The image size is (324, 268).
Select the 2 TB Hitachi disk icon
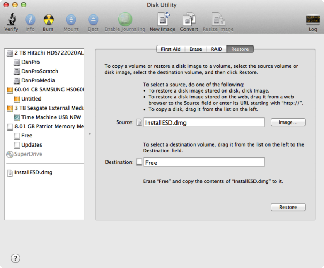[x=10, y=53]
